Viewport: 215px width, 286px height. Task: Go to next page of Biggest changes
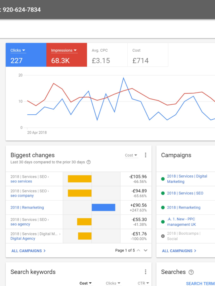[x=145, y=250]
